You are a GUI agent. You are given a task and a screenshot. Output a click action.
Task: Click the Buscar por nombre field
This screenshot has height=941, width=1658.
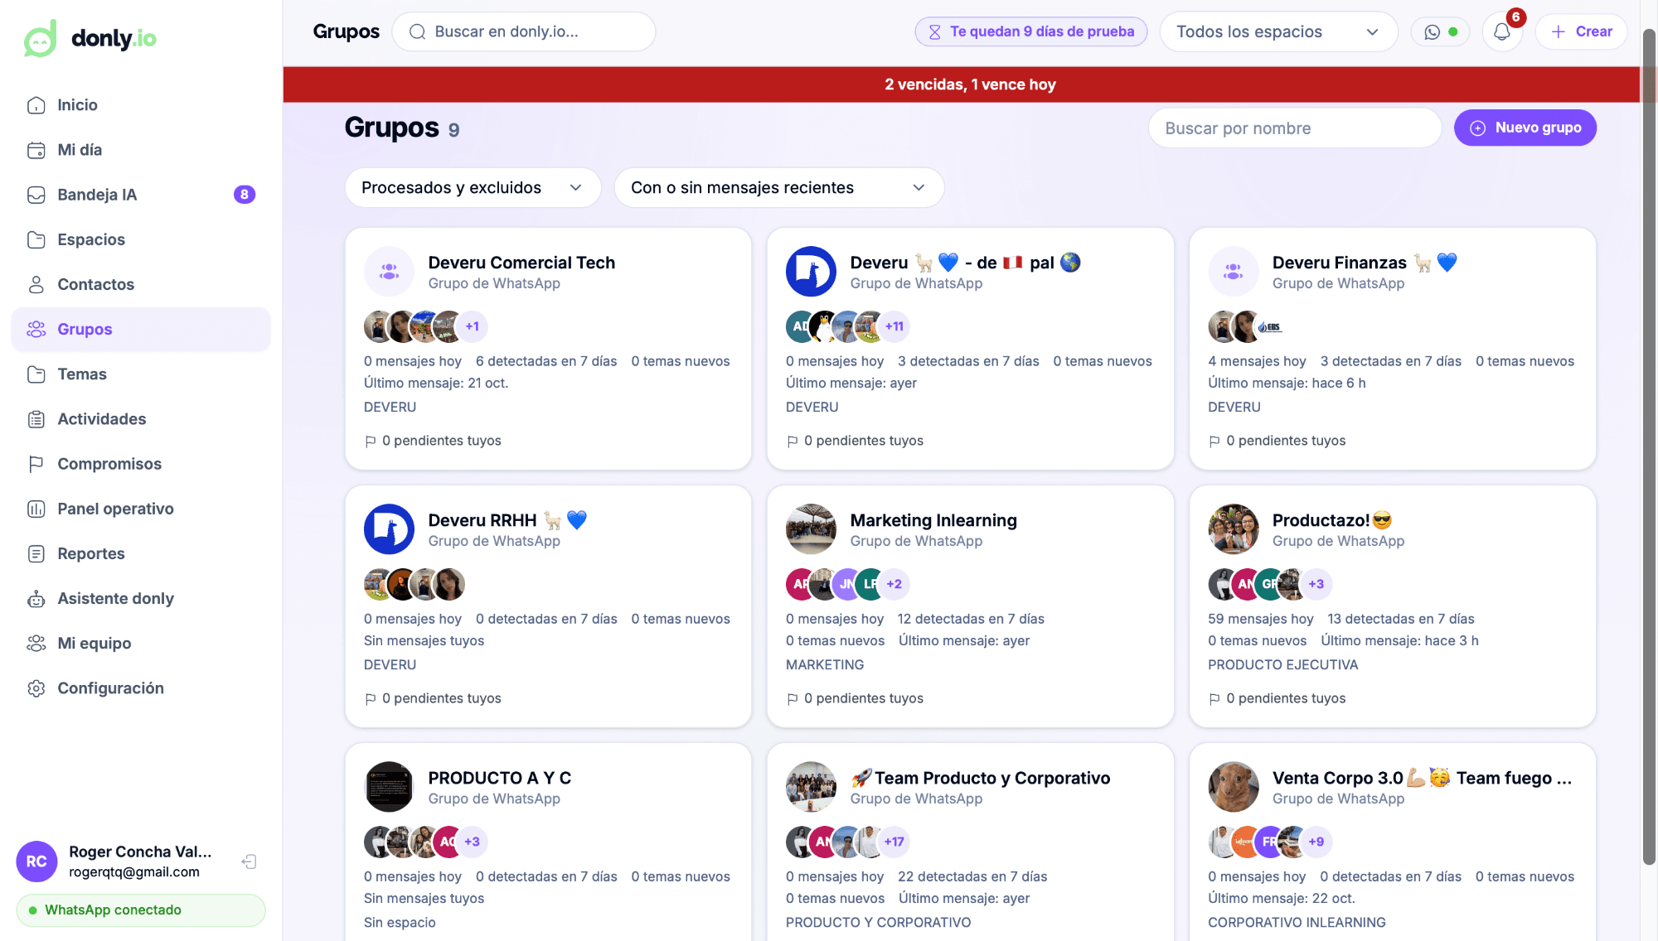click(x=1294, y=128)
